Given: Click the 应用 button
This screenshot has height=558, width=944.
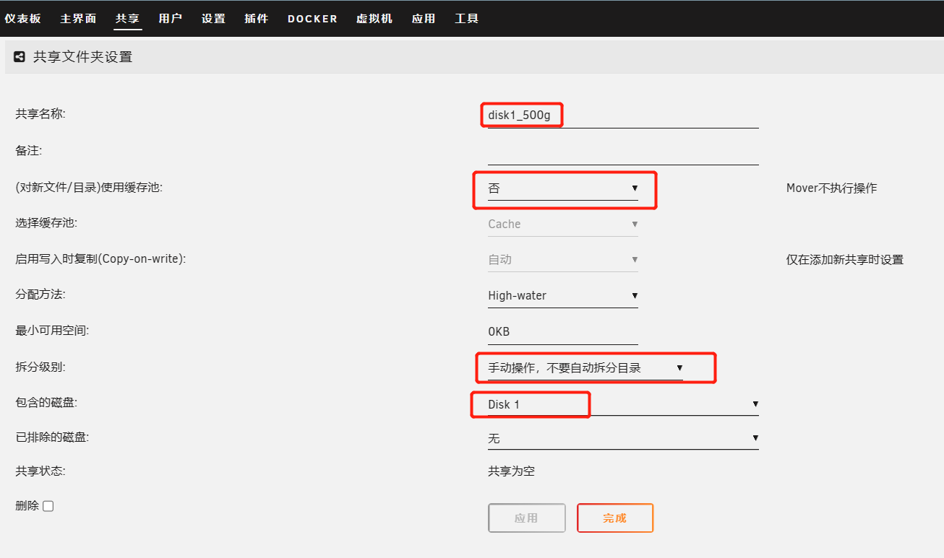Looking at the screenshot, I should 526,518.
